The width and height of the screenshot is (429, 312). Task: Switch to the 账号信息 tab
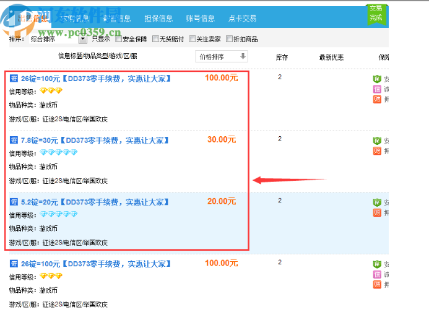(x=201, y=19)
